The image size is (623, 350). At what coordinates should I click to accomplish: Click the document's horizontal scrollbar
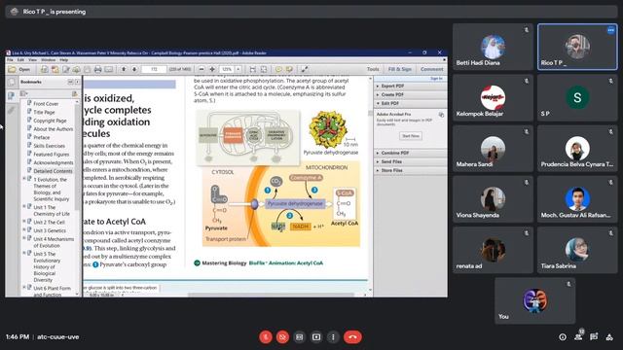pyautogui.click(x=271, y=295)
